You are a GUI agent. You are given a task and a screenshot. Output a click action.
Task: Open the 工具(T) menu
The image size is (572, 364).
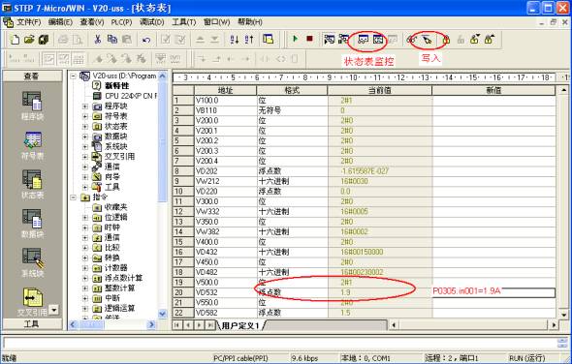pos(183,22)
